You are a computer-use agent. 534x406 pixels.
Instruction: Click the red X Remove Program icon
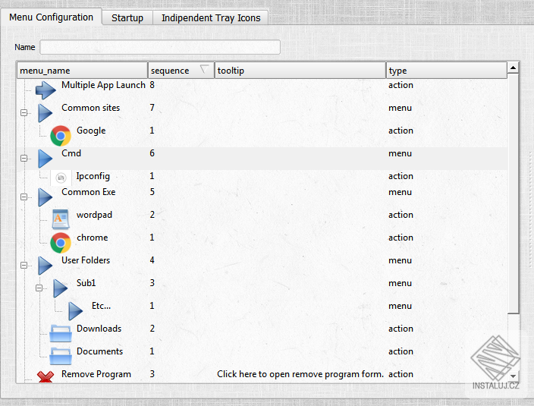coord(46,376)
